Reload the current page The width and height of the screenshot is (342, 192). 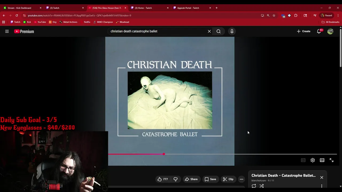pyautogui.click(x=17, y=15)
